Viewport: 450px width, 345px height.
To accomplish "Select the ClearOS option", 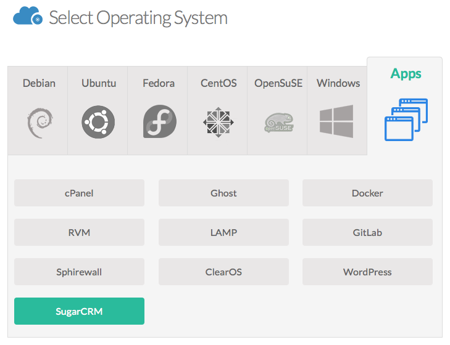I will pyautogui.click(x=223, y=272).
